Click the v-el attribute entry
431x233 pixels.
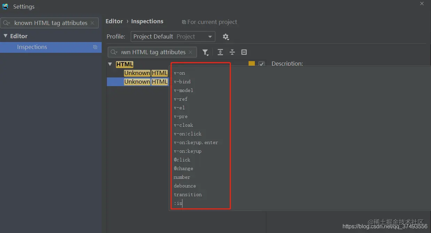tap(179, 108)
